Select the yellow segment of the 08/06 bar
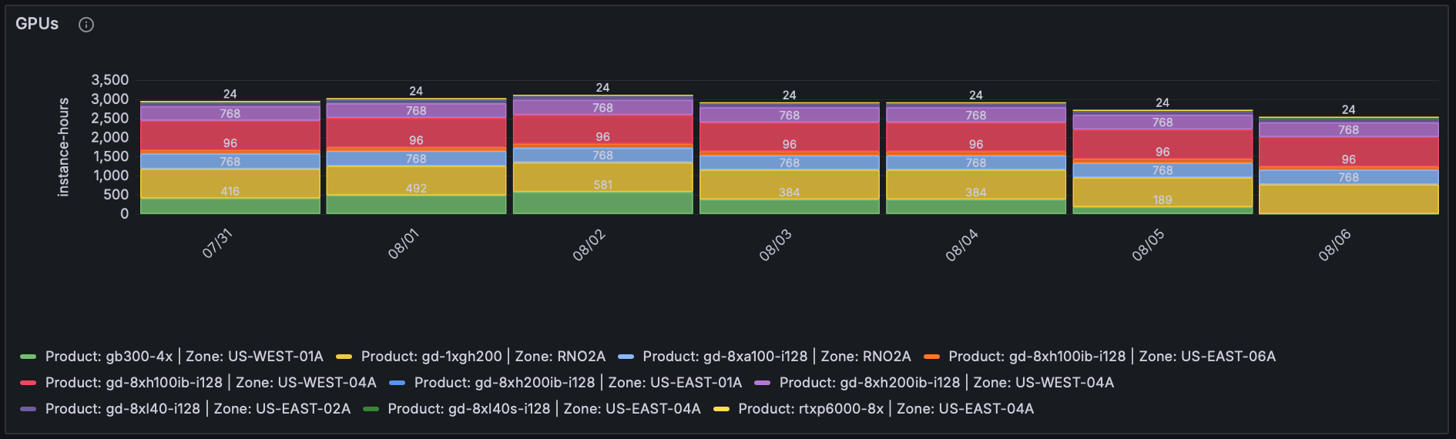Viewport: 1456px width, 439px height. pos(1348,199)
